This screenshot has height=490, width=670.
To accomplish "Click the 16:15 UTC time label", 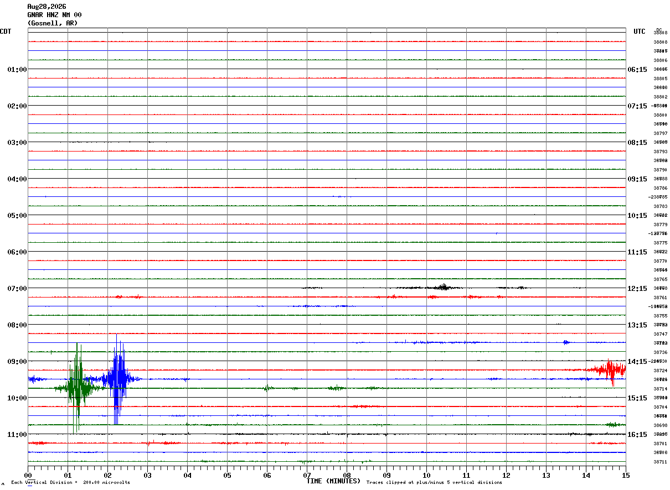I will [x=637, y=435].
